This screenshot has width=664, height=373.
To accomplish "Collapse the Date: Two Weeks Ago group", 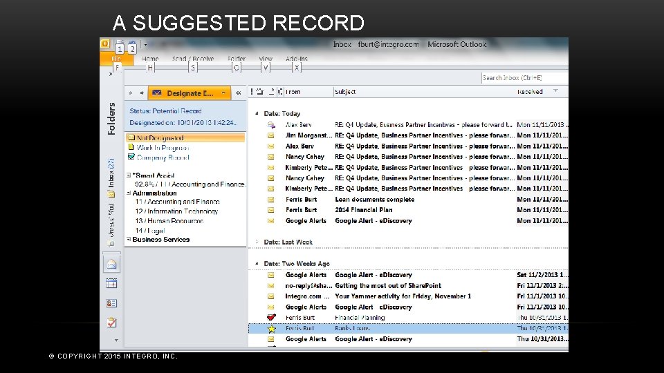I will coord(257,263).
